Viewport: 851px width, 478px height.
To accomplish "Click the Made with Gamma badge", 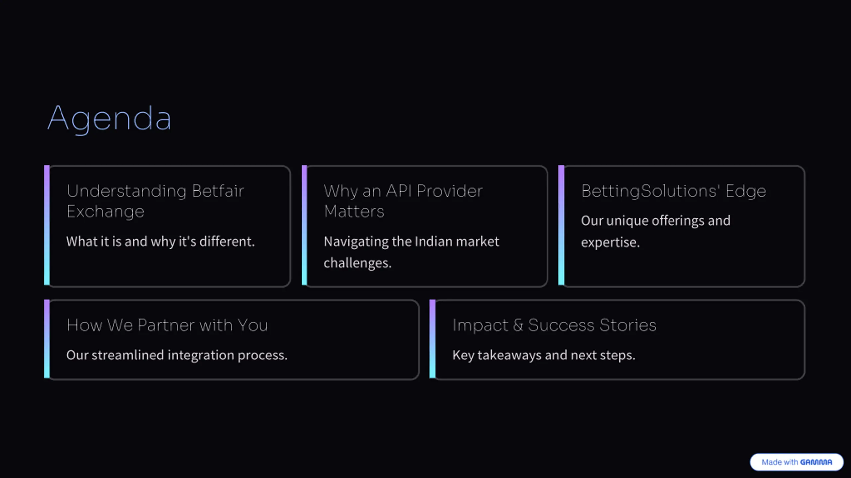I will tap(796, 462).
